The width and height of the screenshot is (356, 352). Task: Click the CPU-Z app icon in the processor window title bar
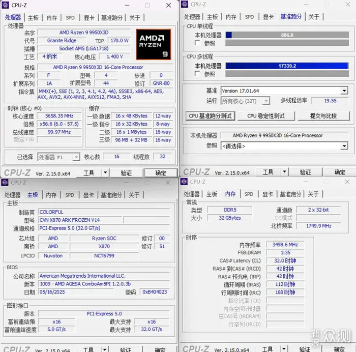point(5,5)
